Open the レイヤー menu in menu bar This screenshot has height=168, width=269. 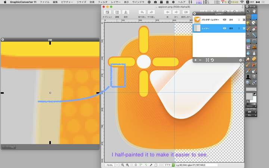coord(115,2)
